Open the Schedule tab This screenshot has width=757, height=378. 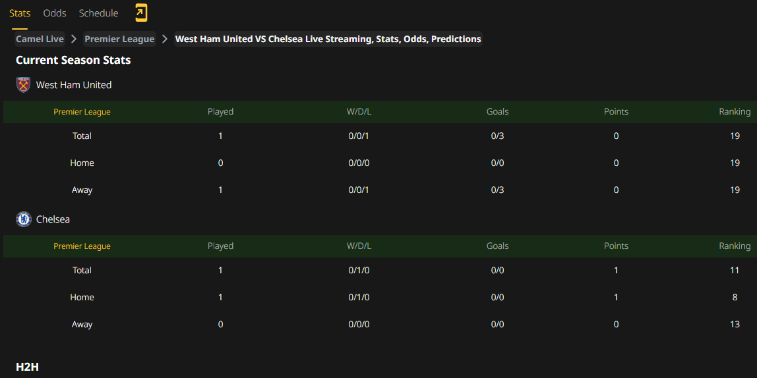point(98,13)
